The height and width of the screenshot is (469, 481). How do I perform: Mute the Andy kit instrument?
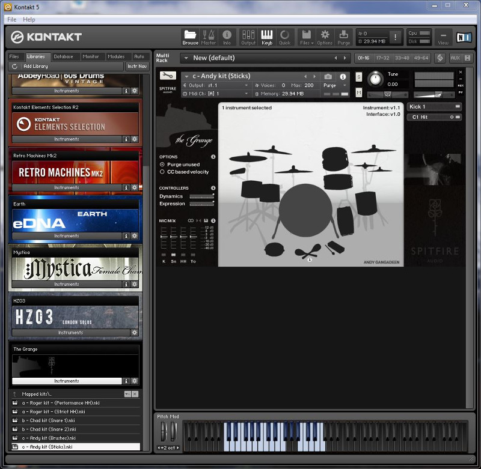pos(358,92)
